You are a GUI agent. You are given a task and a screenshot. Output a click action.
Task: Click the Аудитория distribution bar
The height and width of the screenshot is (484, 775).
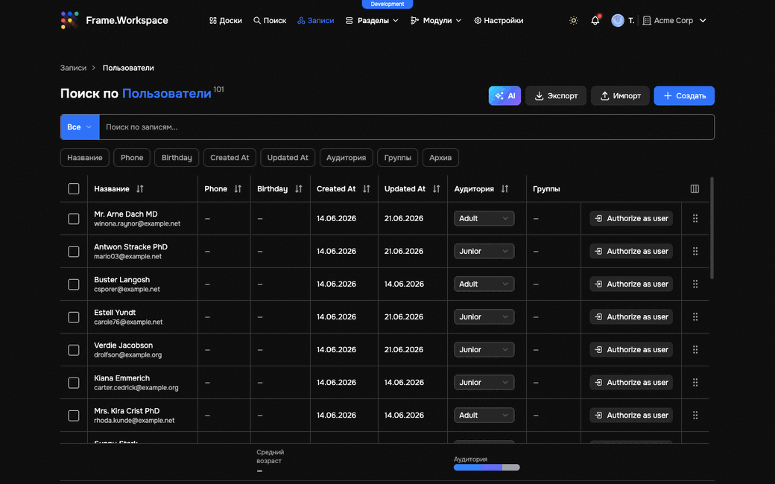point(487,467)
